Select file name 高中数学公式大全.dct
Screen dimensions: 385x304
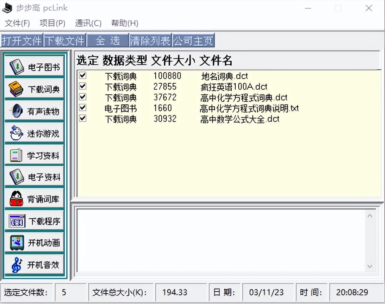click(240, 119)
